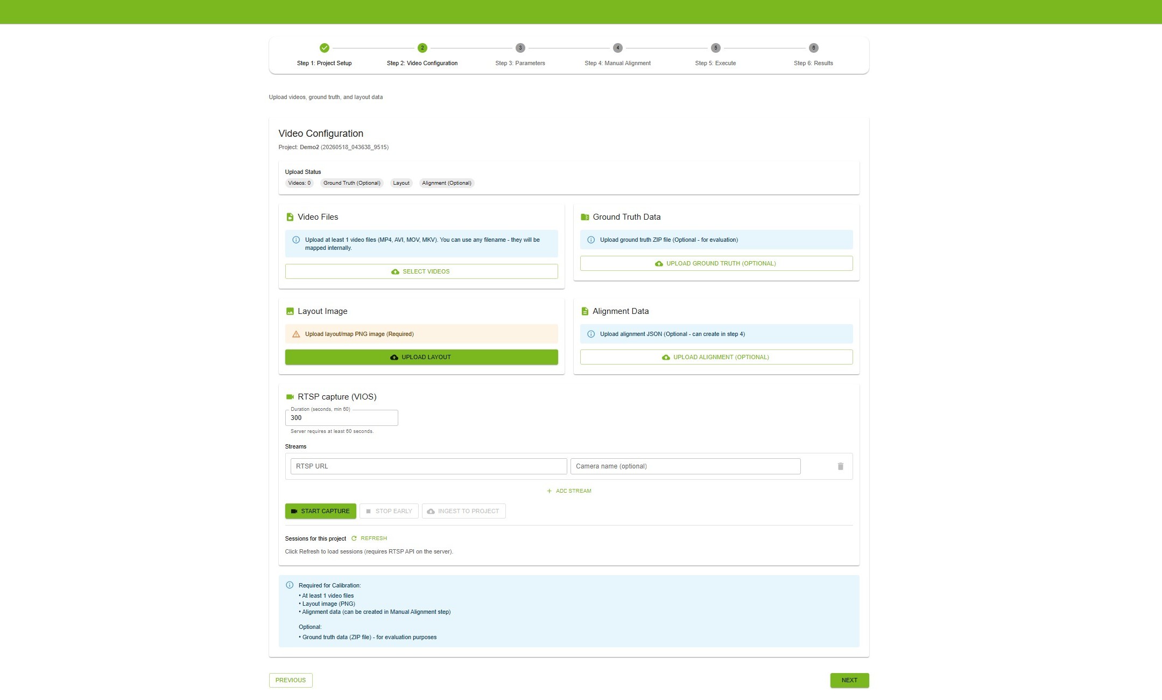Viewport: 1162px width, 700px height.
Task: Click the Add Stream link
Action: click(x=569, y=491)
